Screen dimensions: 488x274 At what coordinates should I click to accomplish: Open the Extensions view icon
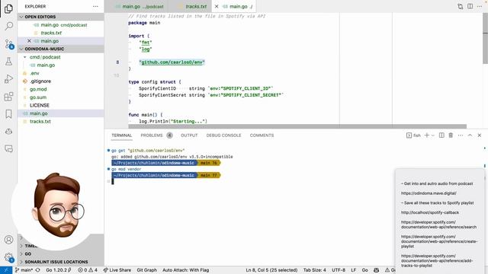pyautogui.click(x=8, y=97)
